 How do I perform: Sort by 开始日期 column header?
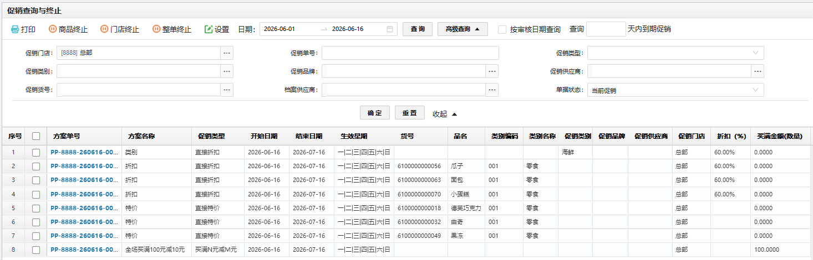click(x=263, y=136)
